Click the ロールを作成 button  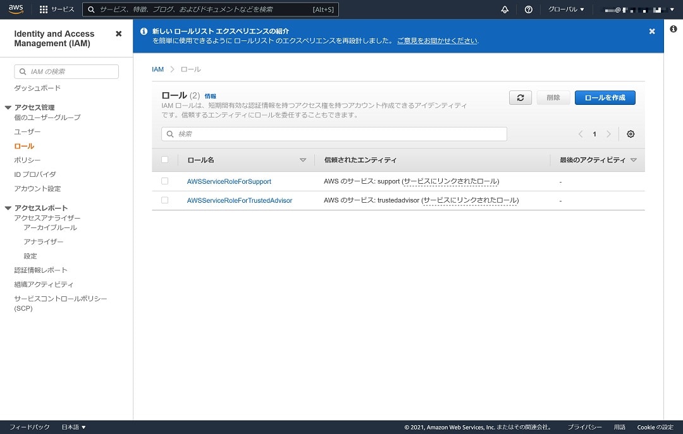click(605, 97)
